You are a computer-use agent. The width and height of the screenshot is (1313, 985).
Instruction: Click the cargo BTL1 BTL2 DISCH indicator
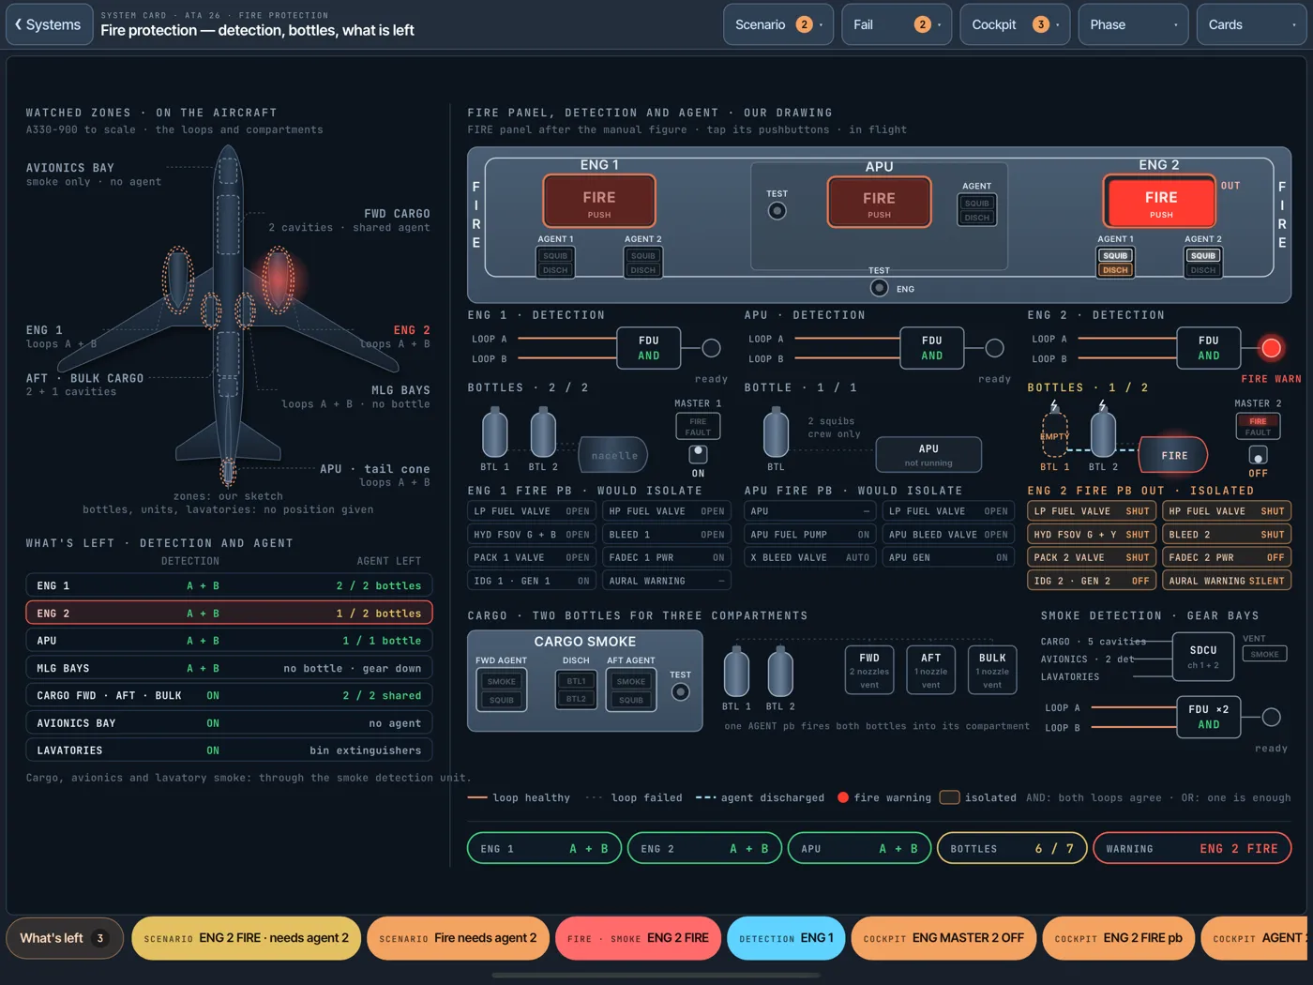point(576,689)
